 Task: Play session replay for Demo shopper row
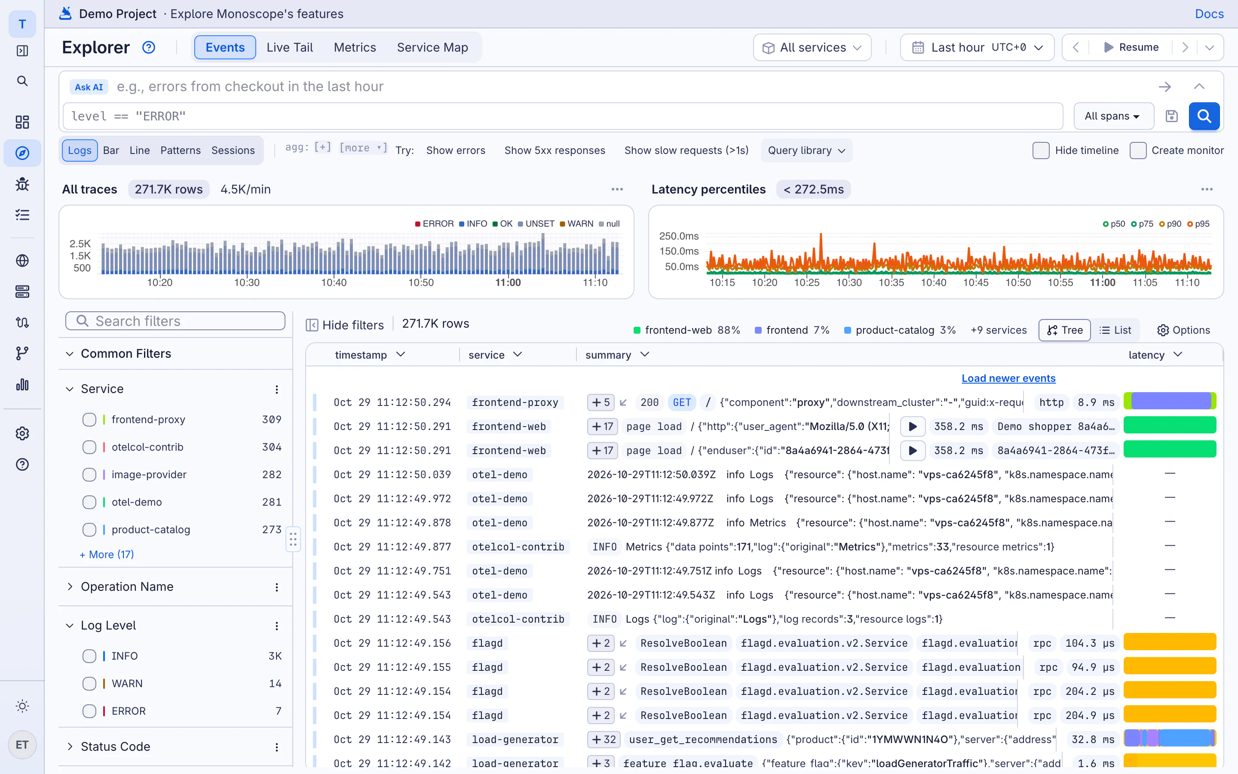click(913, 427)
